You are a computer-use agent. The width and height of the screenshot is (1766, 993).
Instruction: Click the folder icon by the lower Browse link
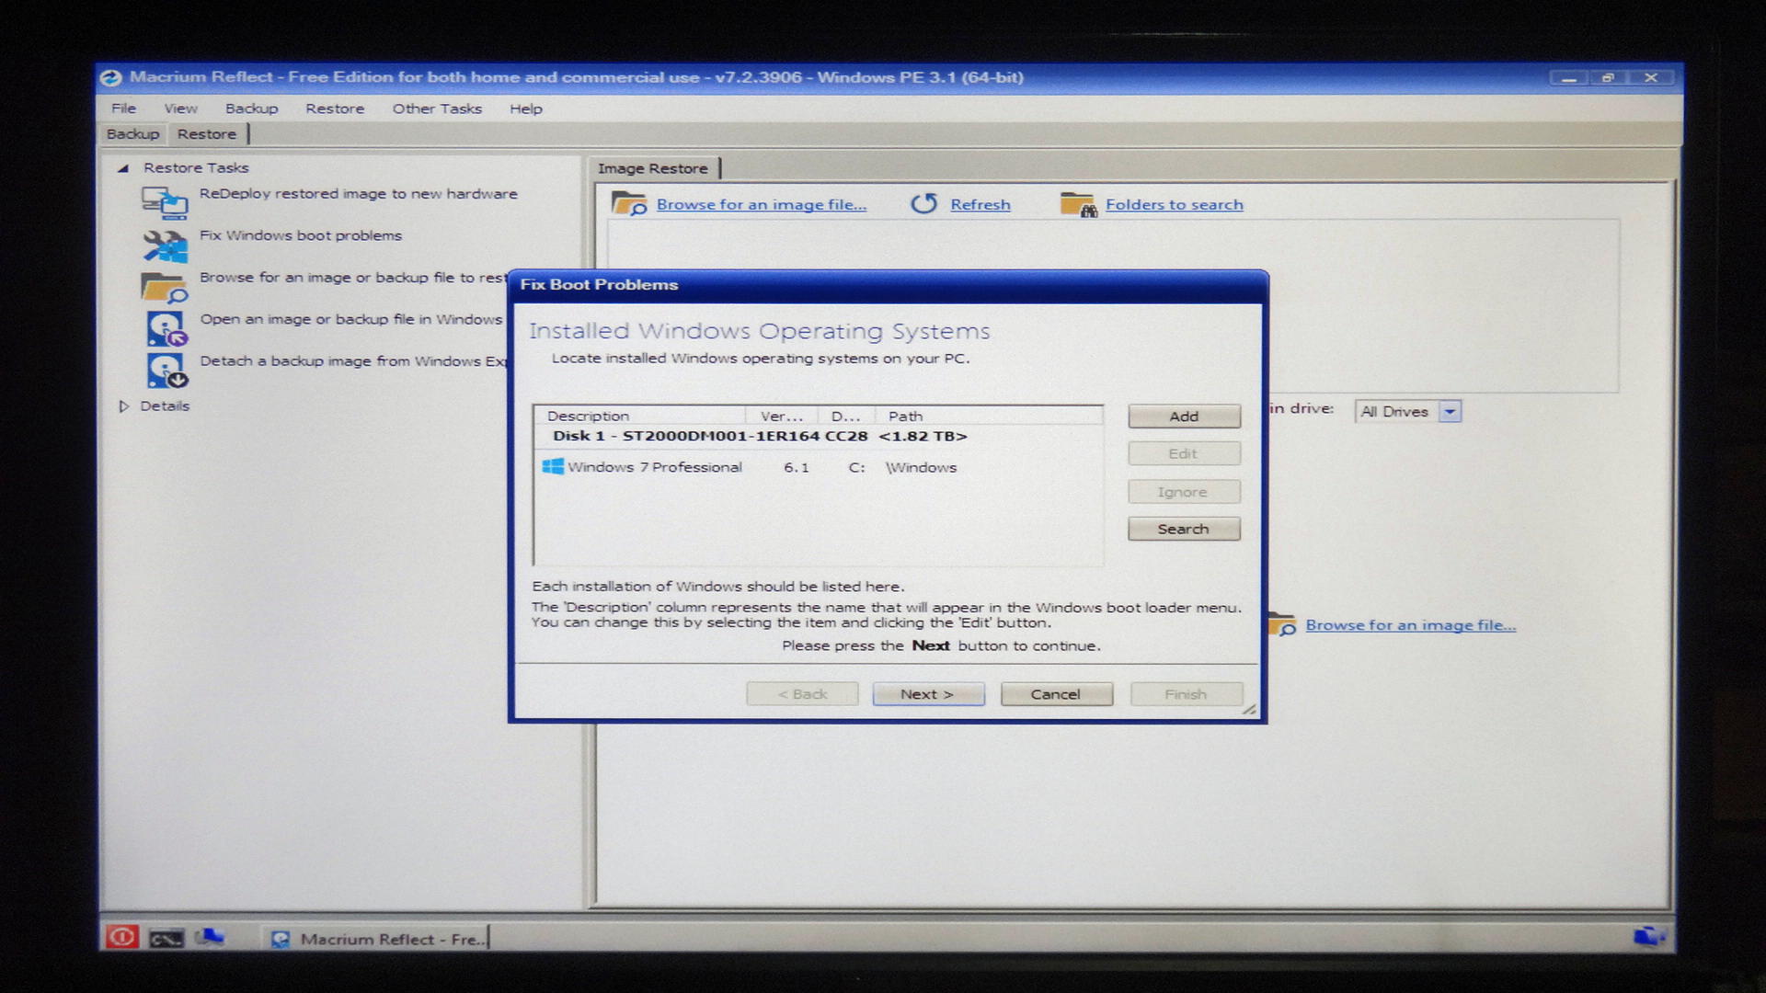1282,624
